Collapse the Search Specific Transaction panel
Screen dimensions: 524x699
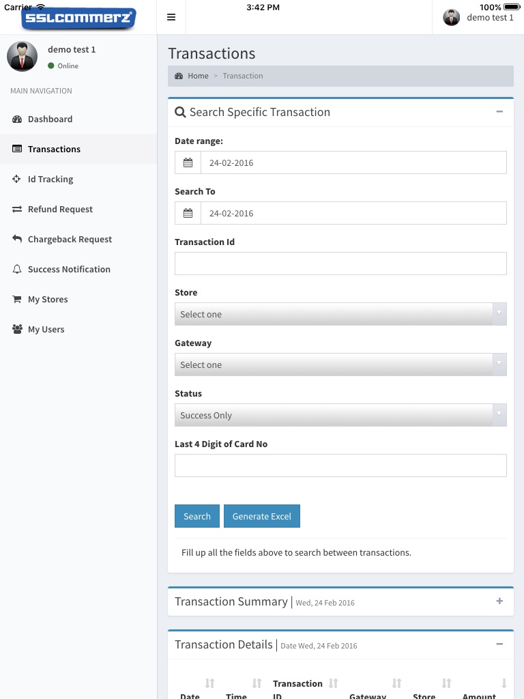click(499, 111)
